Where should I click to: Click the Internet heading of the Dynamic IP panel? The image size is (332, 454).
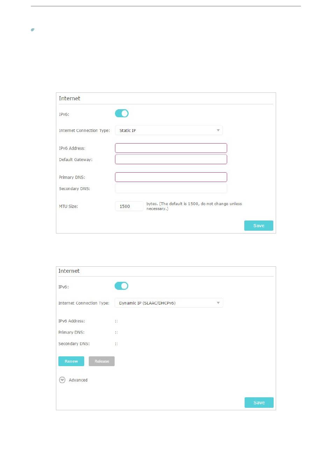[69, 271]
